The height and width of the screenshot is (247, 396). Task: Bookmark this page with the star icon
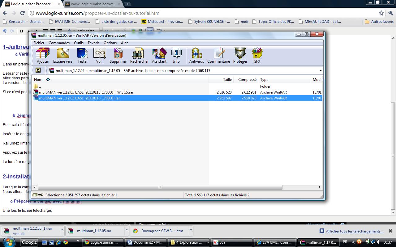pyautogui.click(x=381, y=13)
